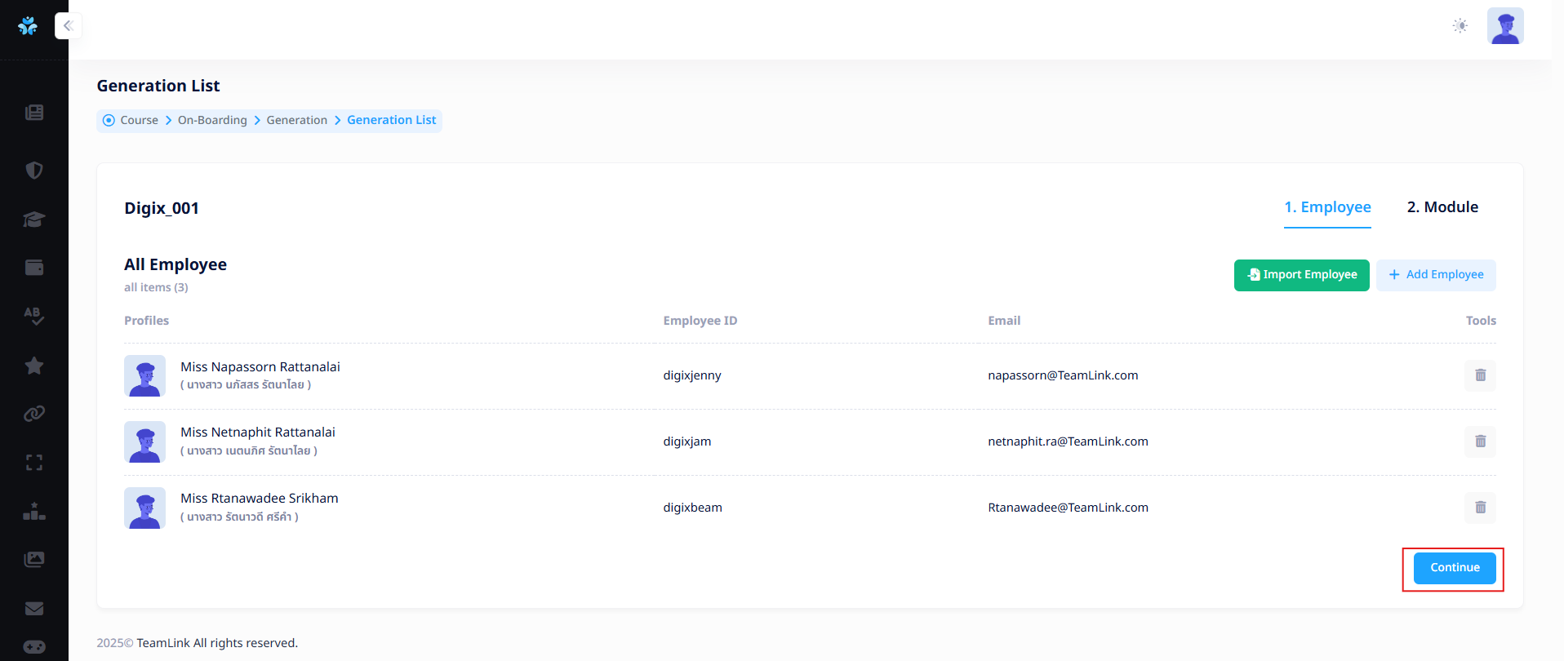Delete the digixbeam employee row

pyautogui.click(x=1480, y=508)
